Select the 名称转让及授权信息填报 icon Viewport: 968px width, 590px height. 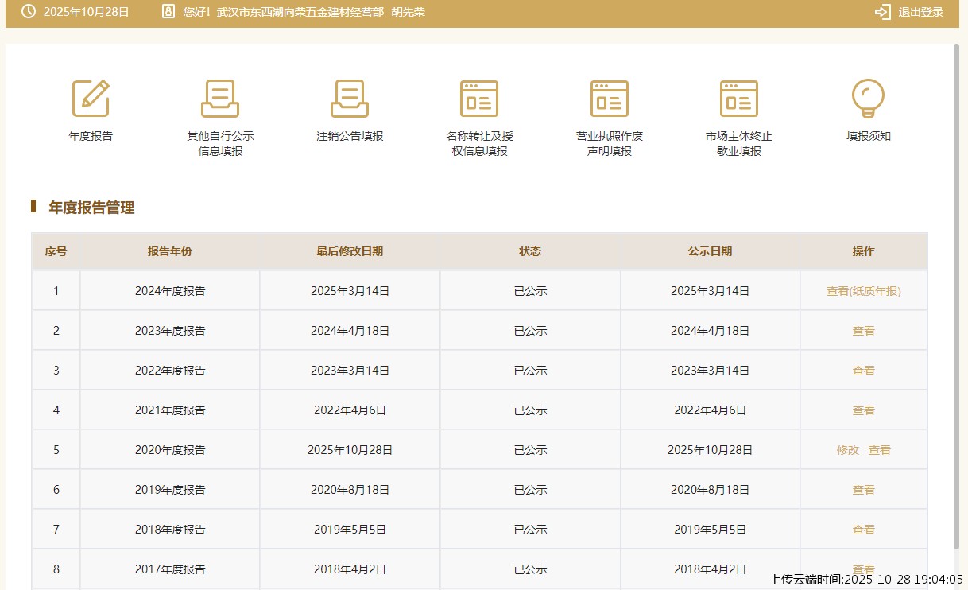pyautogui.click(x=479, y=99)
